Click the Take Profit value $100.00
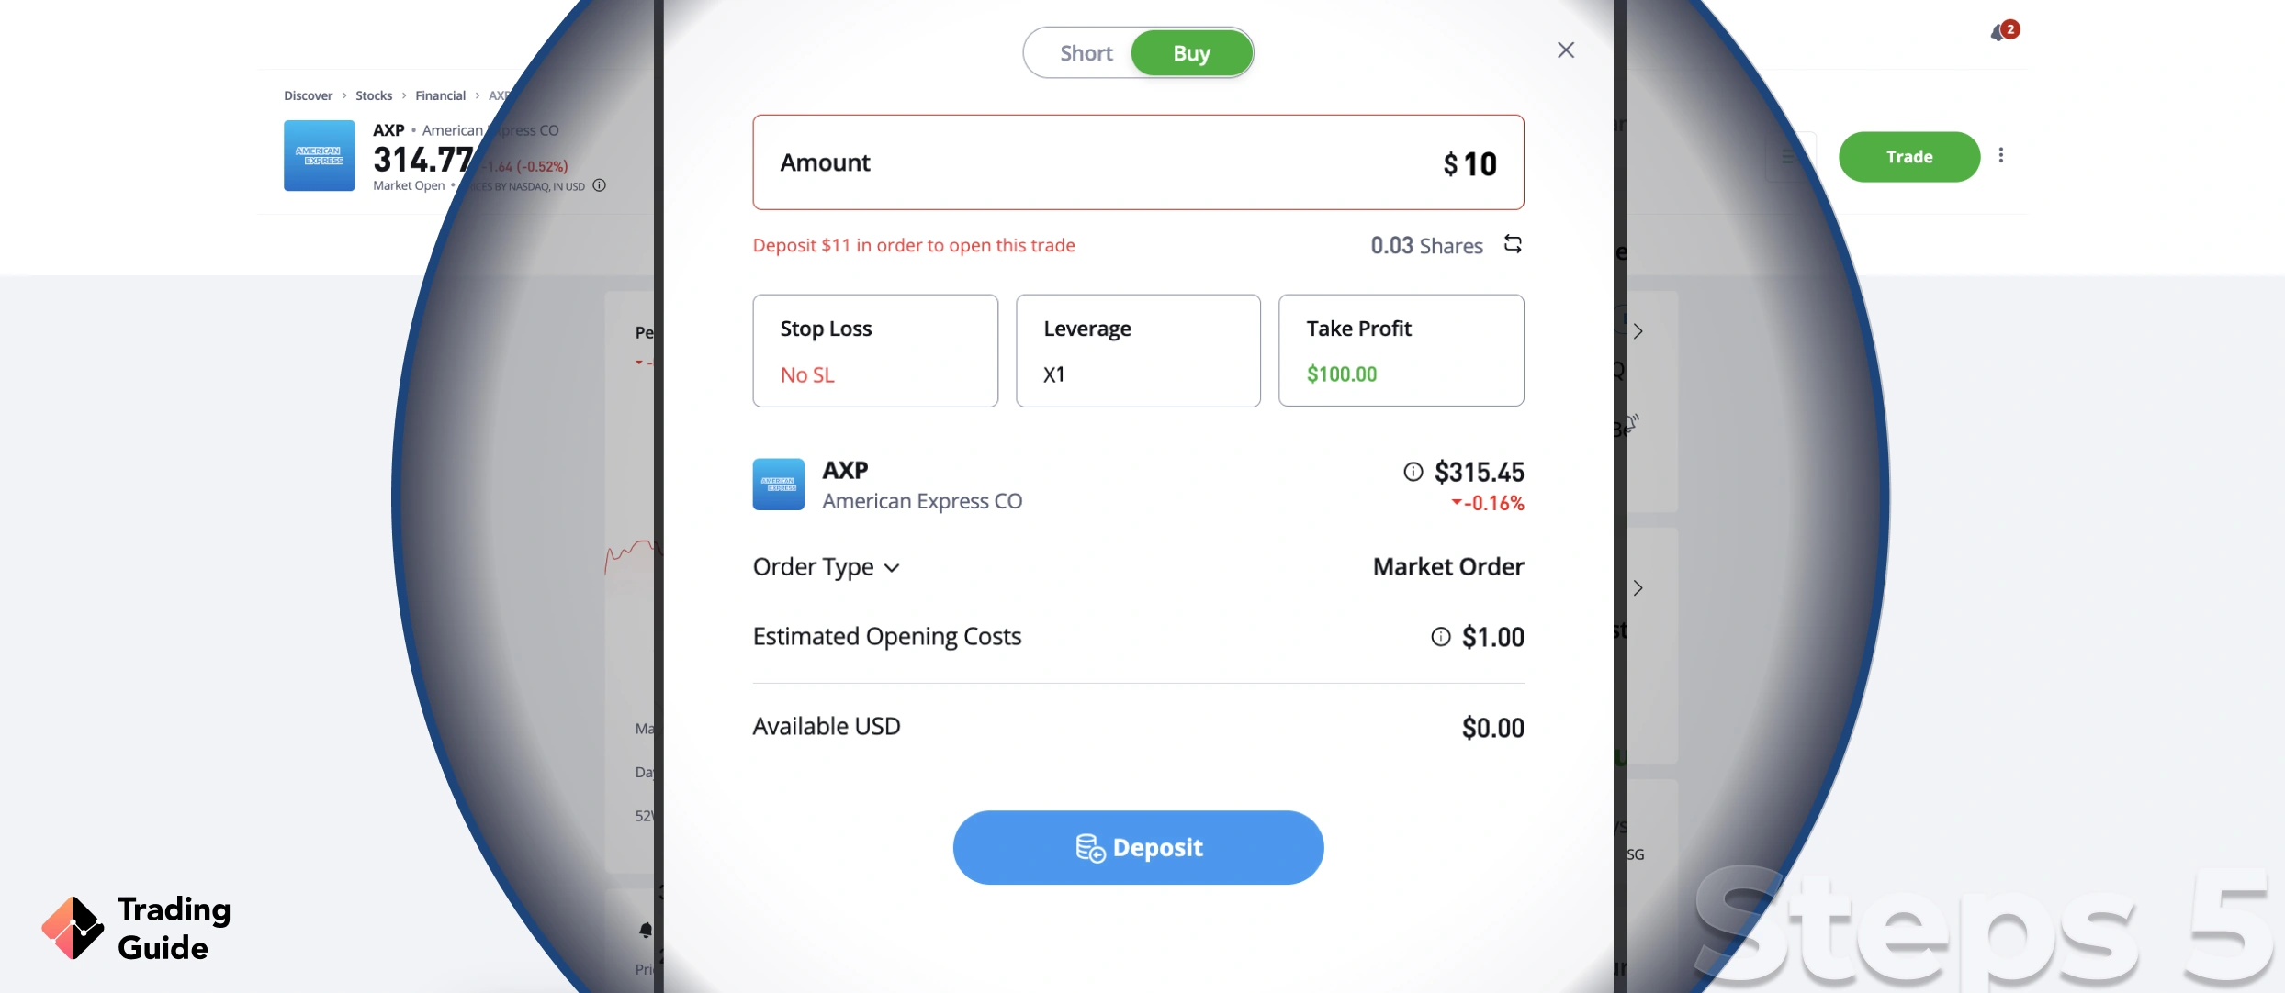 (1341, 374)
